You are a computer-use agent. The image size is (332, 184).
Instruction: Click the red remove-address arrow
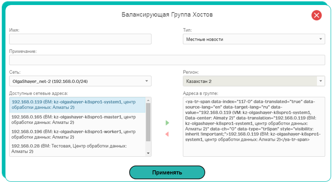167,134
